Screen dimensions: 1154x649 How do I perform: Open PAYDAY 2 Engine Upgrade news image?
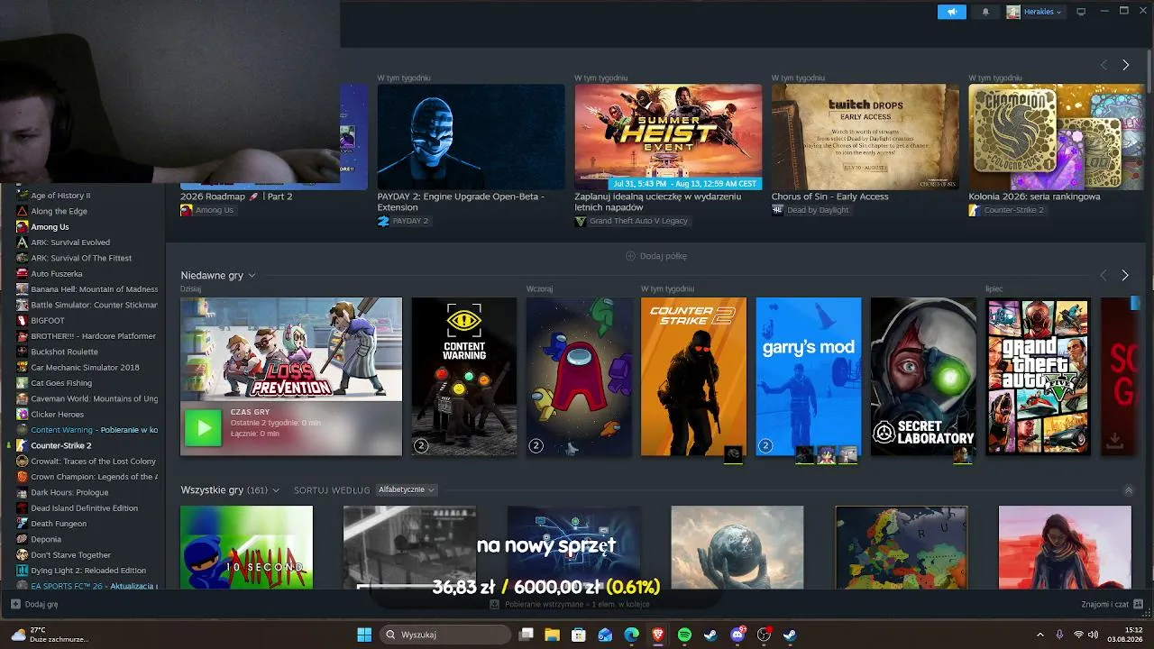pyautogui.click(x=471, y=137)
